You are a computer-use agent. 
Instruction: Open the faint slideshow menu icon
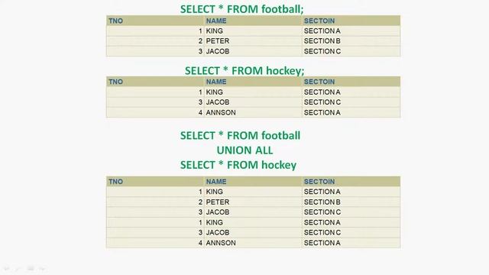click(x=31, y=268)
